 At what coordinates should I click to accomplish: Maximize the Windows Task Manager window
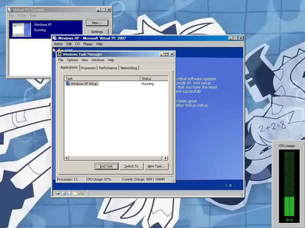click(166, 54)
